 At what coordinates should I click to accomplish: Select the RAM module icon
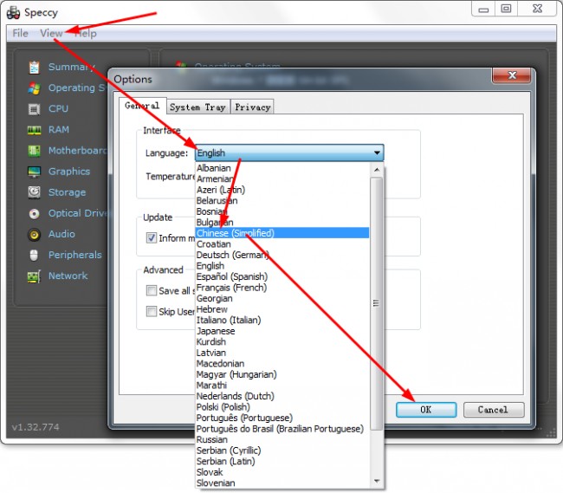click(34, 130)
